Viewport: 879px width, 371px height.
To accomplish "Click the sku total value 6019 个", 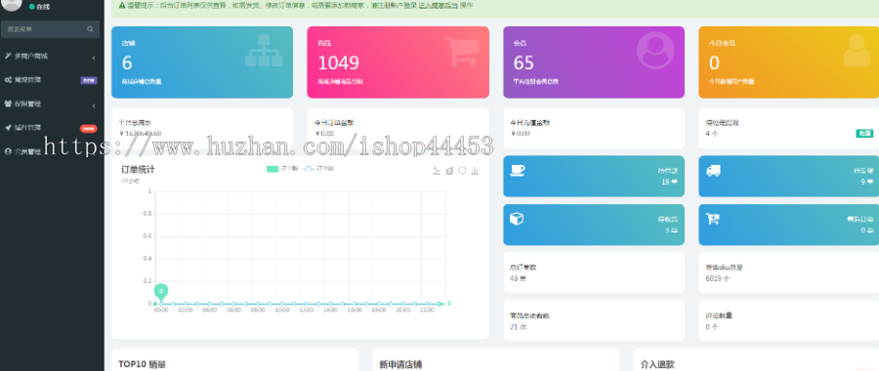I will coord(718,278).
